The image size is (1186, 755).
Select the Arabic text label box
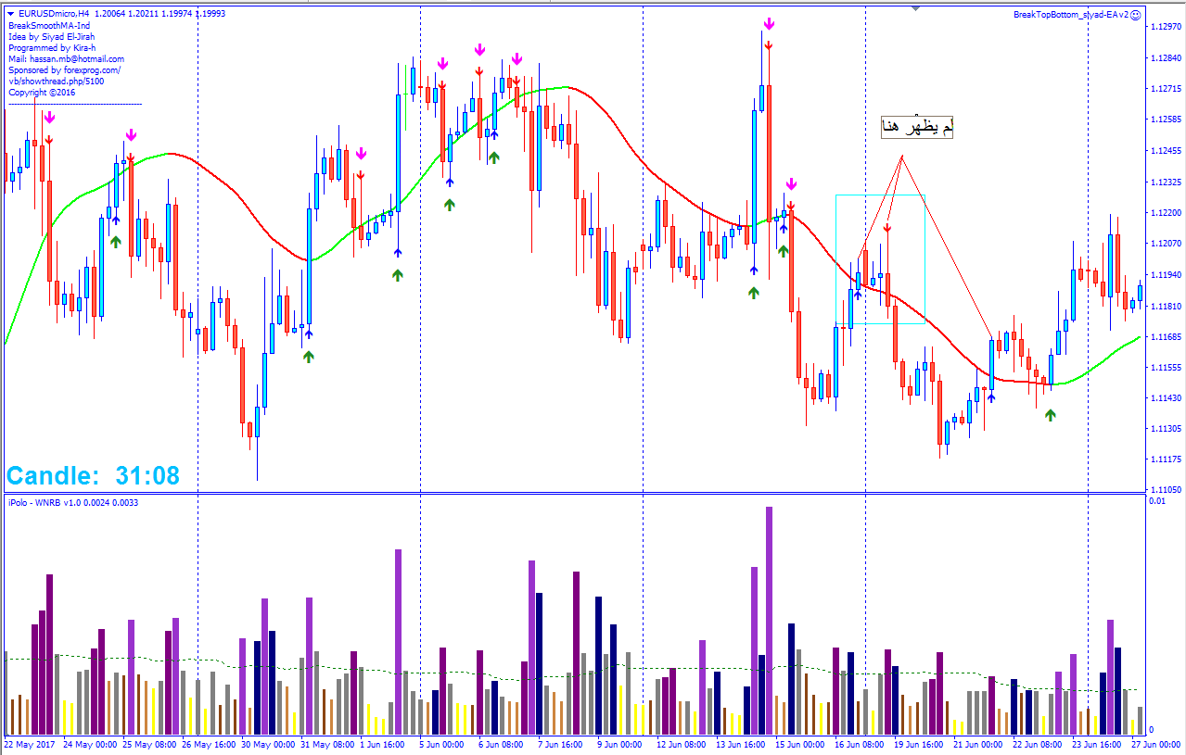(x=917, y=129)
